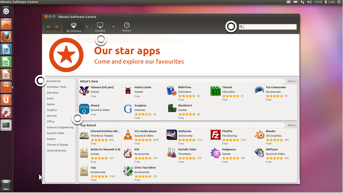Open the Themes & Tweaks category
This screenshot has height=193, width=343.
click(x=57, y=145)
